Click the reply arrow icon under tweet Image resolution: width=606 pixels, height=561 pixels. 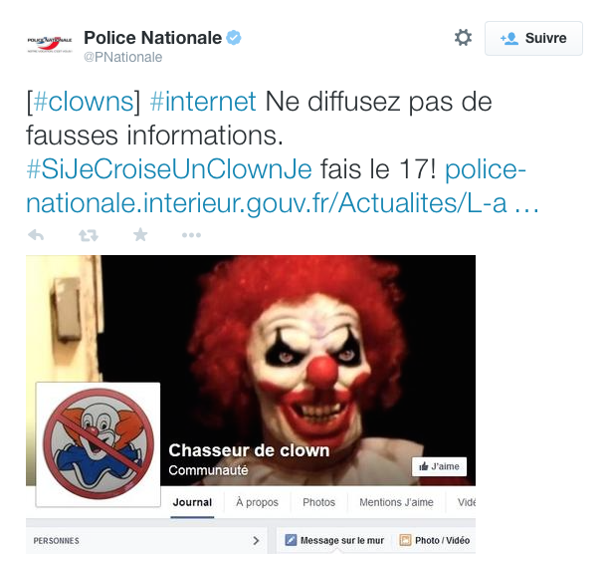36,235
